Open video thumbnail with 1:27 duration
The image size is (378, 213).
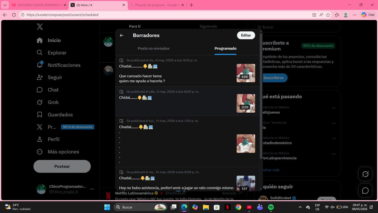tap(246, 183)
